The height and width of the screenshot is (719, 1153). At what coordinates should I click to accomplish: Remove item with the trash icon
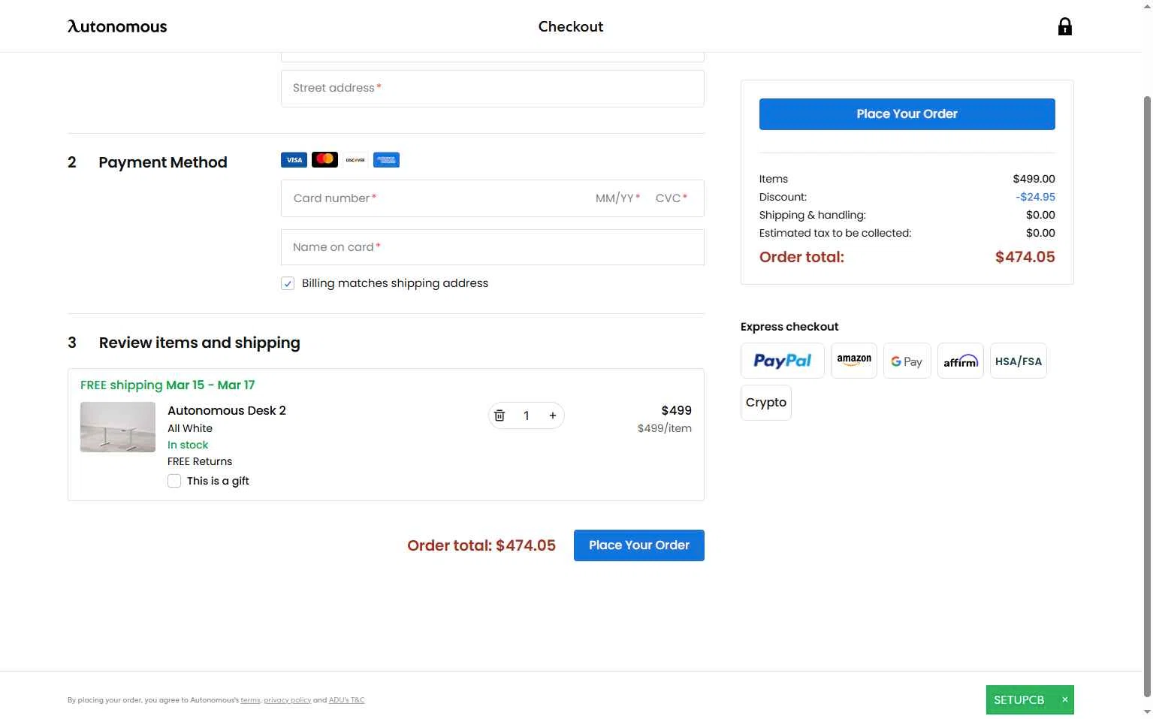point(500,415)
